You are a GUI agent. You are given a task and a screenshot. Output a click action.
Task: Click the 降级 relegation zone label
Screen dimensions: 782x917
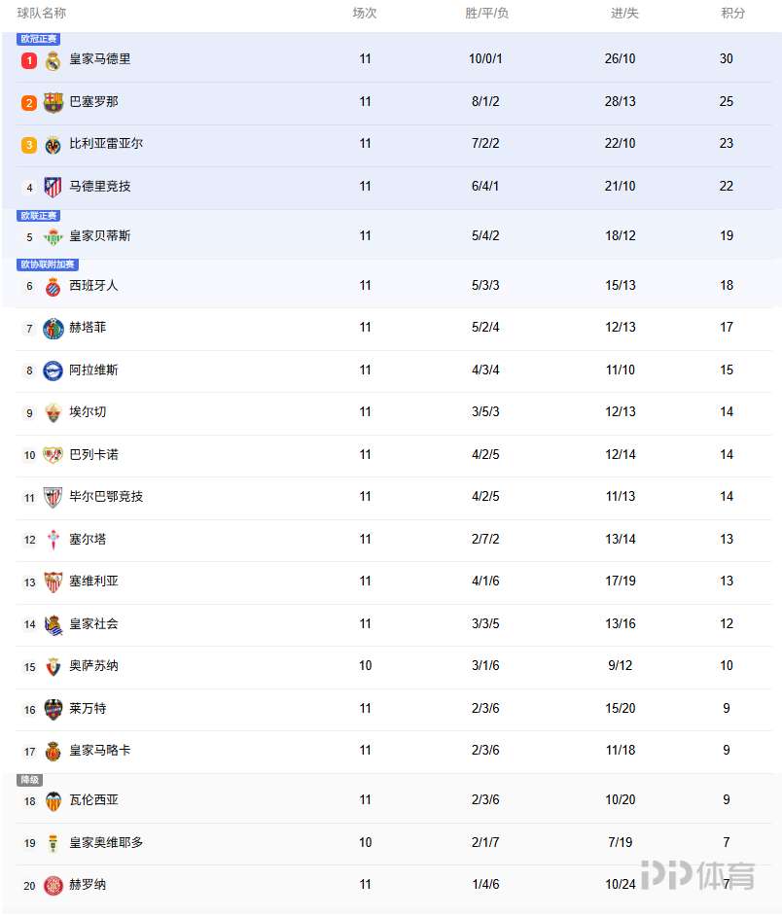[30, 780]
